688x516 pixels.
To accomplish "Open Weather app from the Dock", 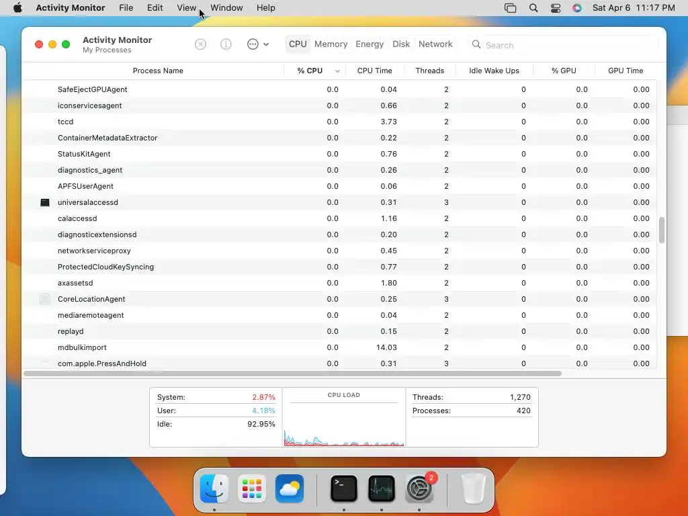I will (290, 488).
